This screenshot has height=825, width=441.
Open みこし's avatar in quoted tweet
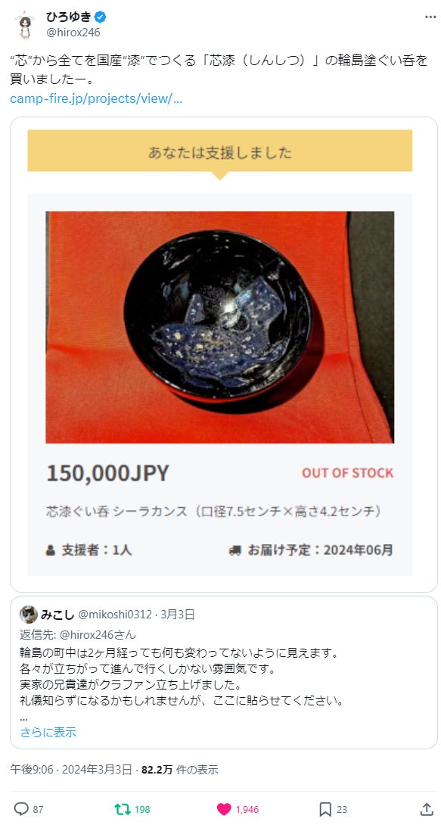tap(29, 614)
